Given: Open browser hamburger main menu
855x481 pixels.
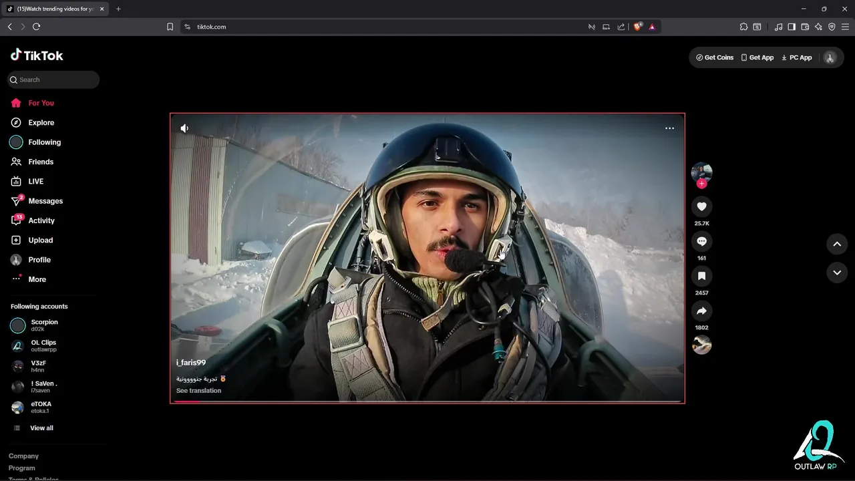Looking at the screenshot, I should (x=845, y=27).
